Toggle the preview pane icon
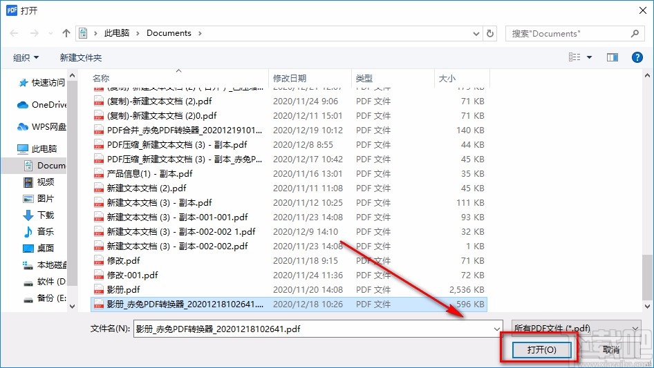654x368 pixels. click(x=613, y=57)
